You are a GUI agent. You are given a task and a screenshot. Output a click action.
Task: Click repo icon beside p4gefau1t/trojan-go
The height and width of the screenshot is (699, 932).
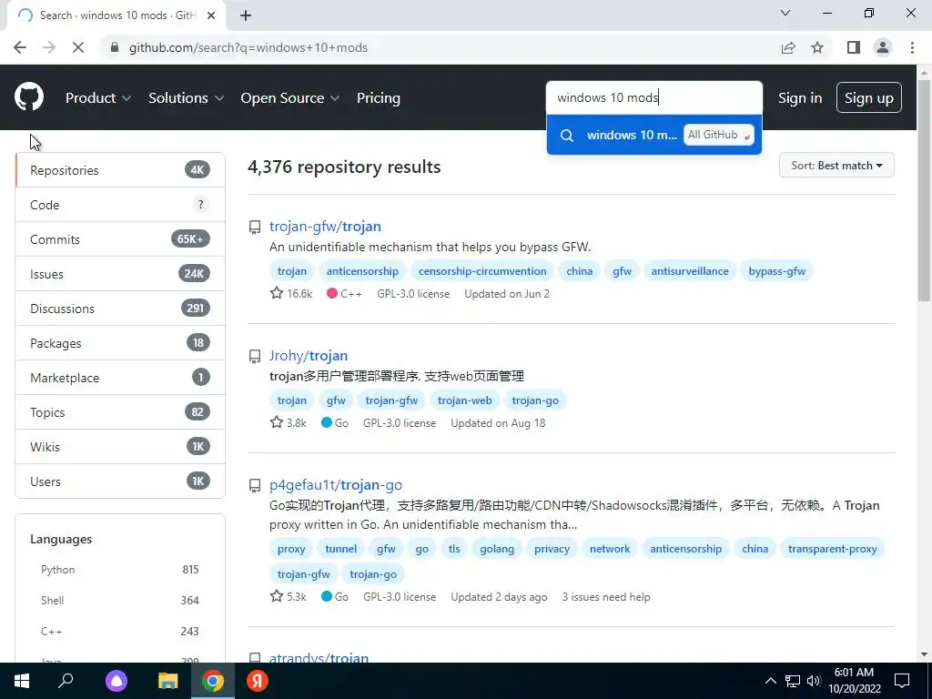coord(255,486)
